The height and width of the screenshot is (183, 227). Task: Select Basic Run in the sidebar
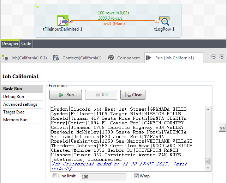[x=22, y=89]
